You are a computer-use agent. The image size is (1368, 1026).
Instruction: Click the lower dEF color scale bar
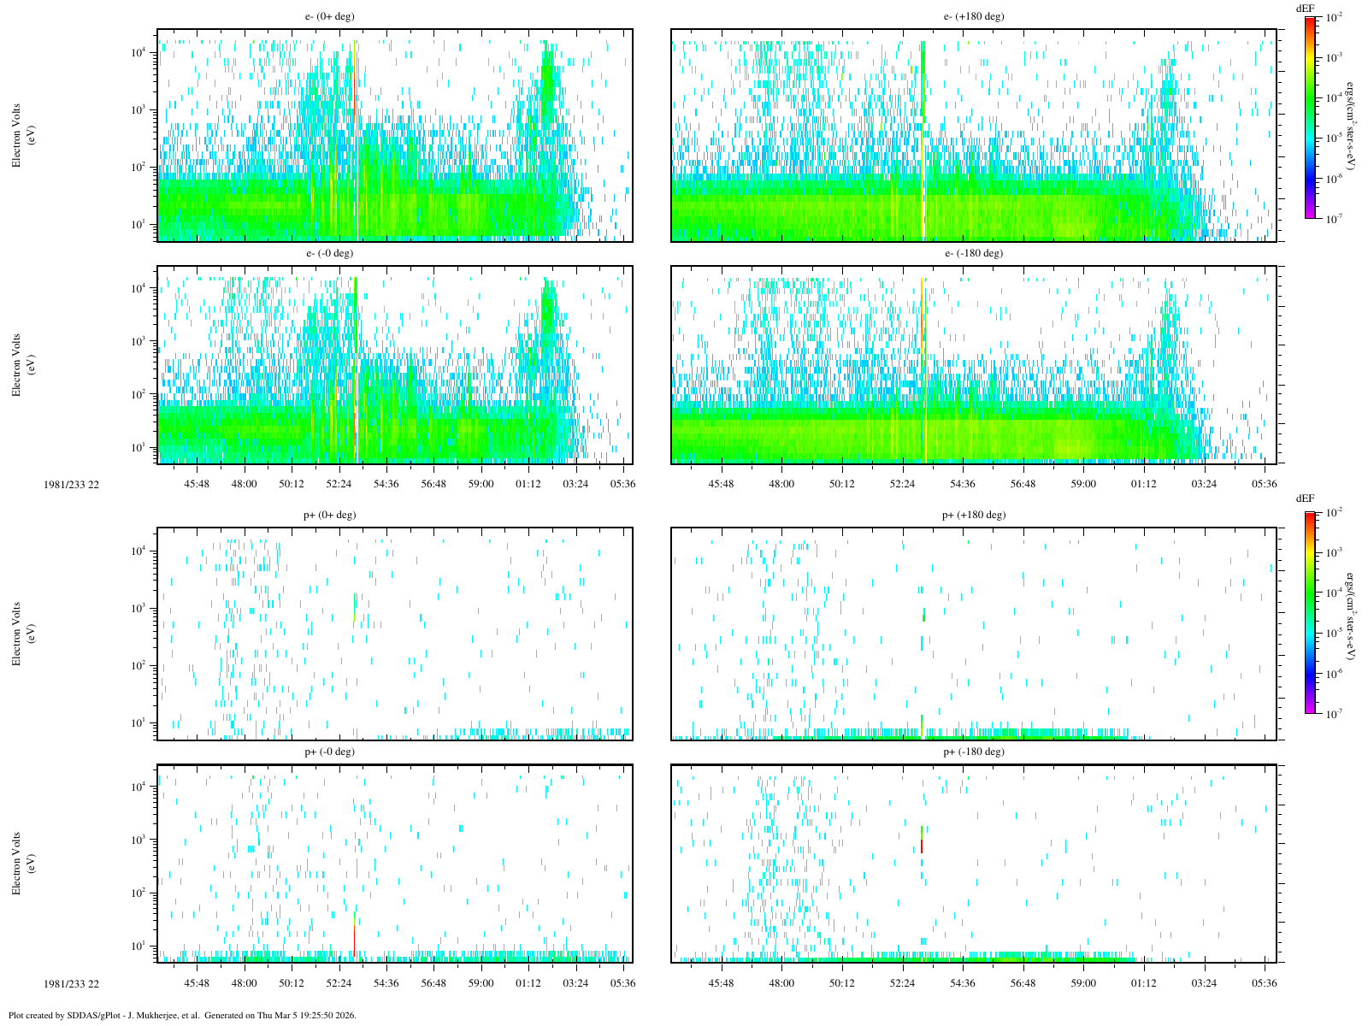[1311, 612]
